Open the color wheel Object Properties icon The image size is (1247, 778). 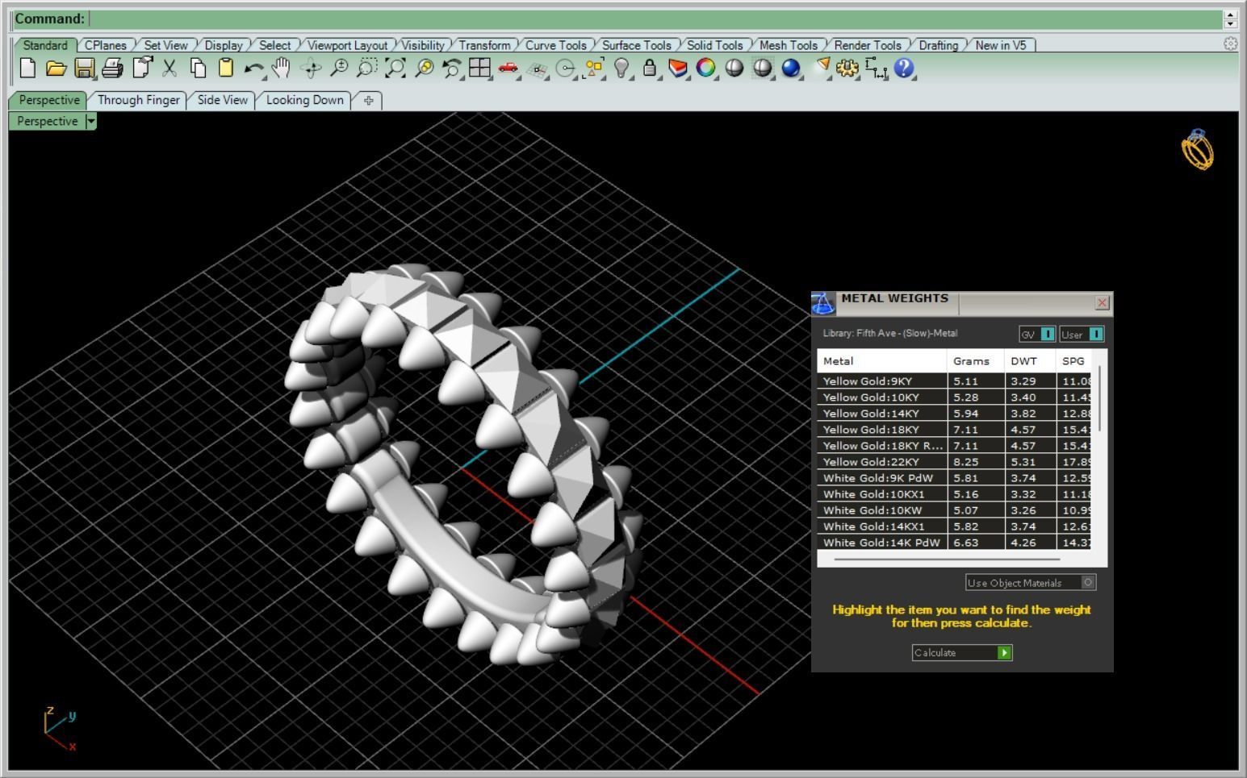point(706,69)
